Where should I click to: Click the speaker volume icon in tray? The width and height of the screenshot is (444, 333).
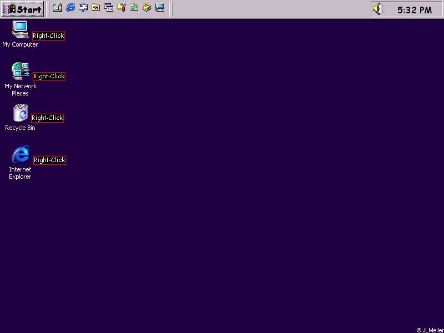379,9
